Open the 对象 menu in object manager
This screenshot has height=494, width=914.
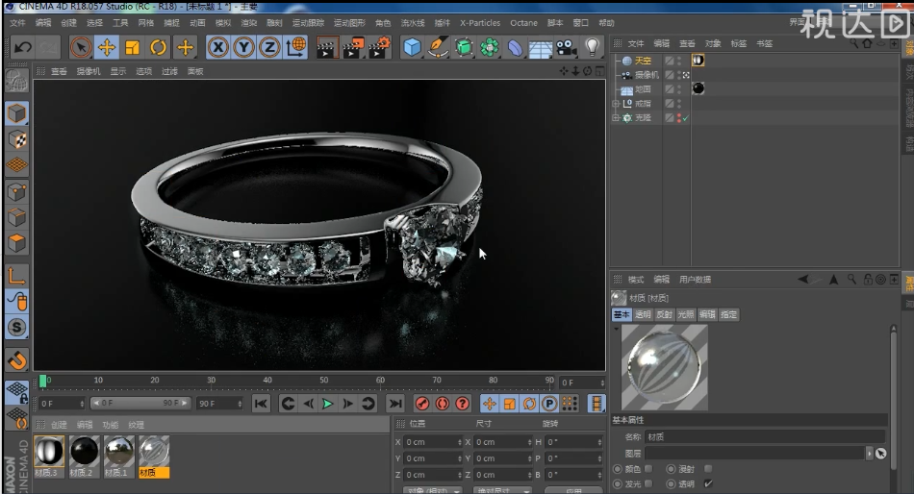tap(712, 43)
